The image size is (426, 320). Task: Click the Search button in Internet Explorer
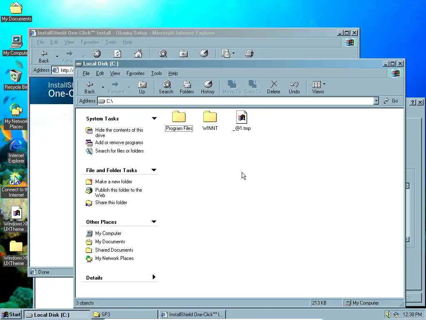(x=163, y=54)
